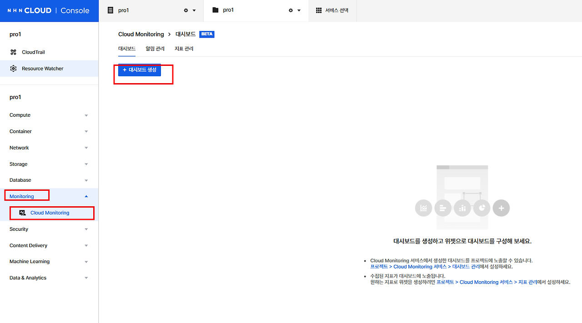
Task: Click the plus widget circle icon
Action: click(x=501, y=208)
